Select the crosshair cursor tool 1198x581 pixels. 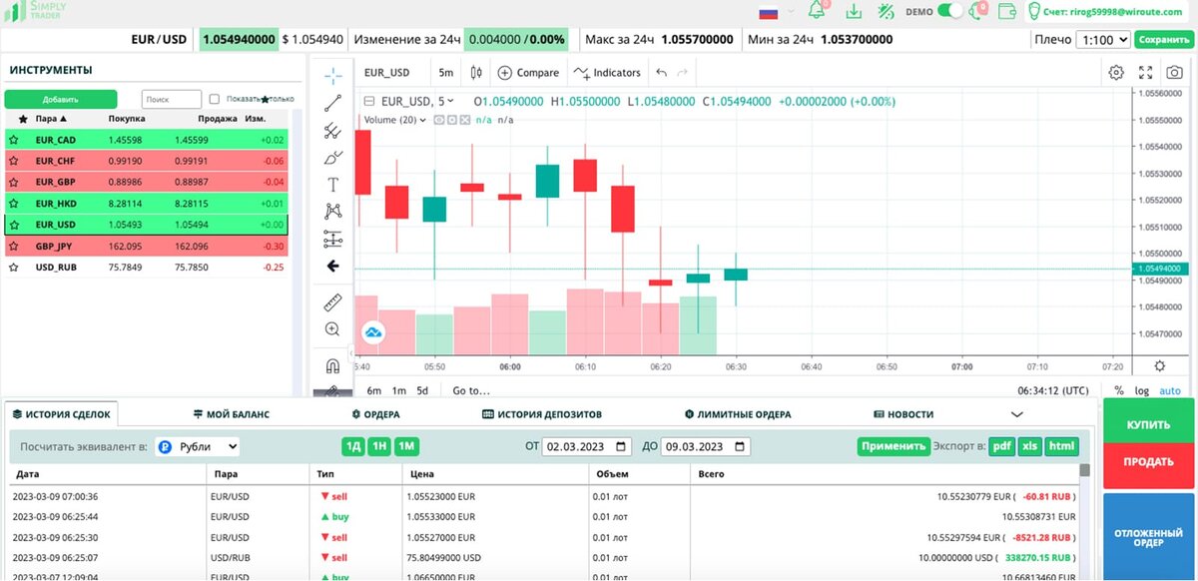332,74
